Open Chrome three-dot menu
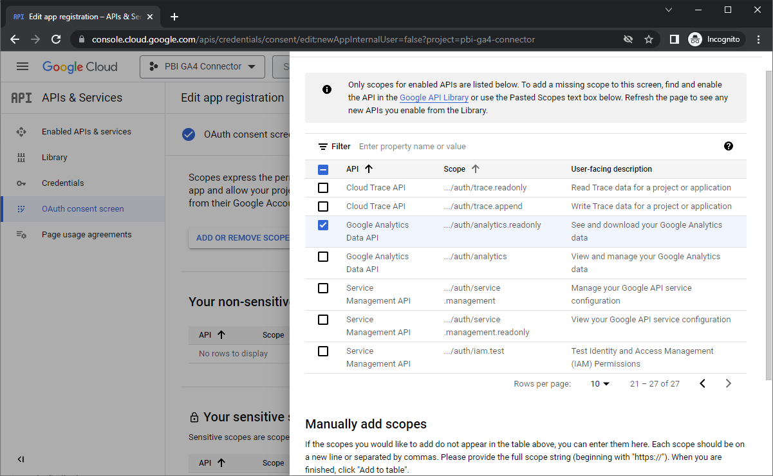This screenshot has width=773, height=476. [x=758, y=39]
